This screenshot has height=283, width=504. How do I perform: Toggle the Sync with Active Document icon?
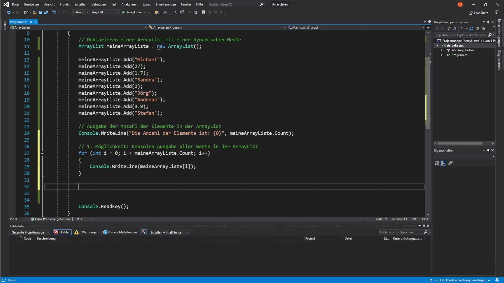pyautogui.click(x=471, y=29)
